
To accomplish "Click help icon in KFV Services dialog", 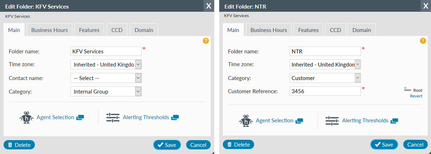I will (x=206, y=41).
